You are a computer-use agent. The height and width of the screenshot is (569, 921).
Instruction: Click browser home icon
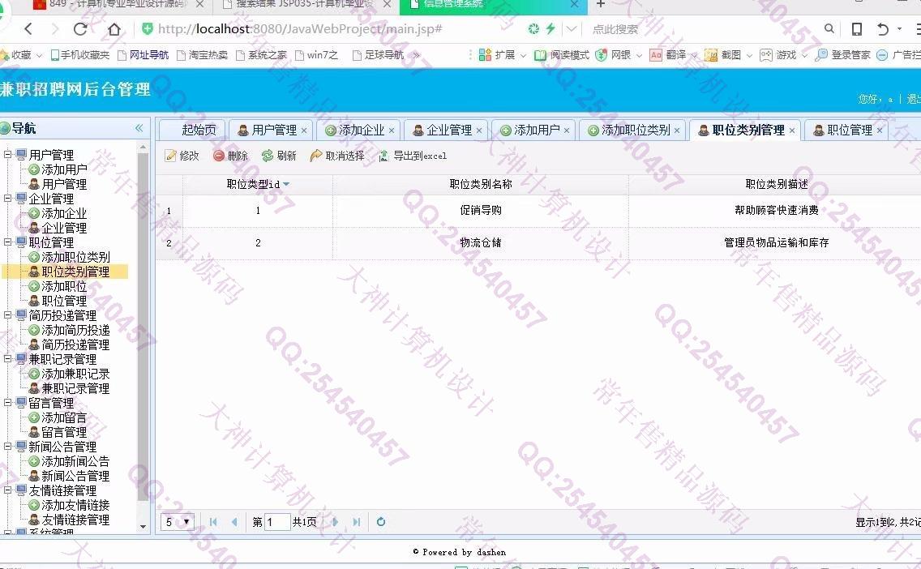pos(114,28)
